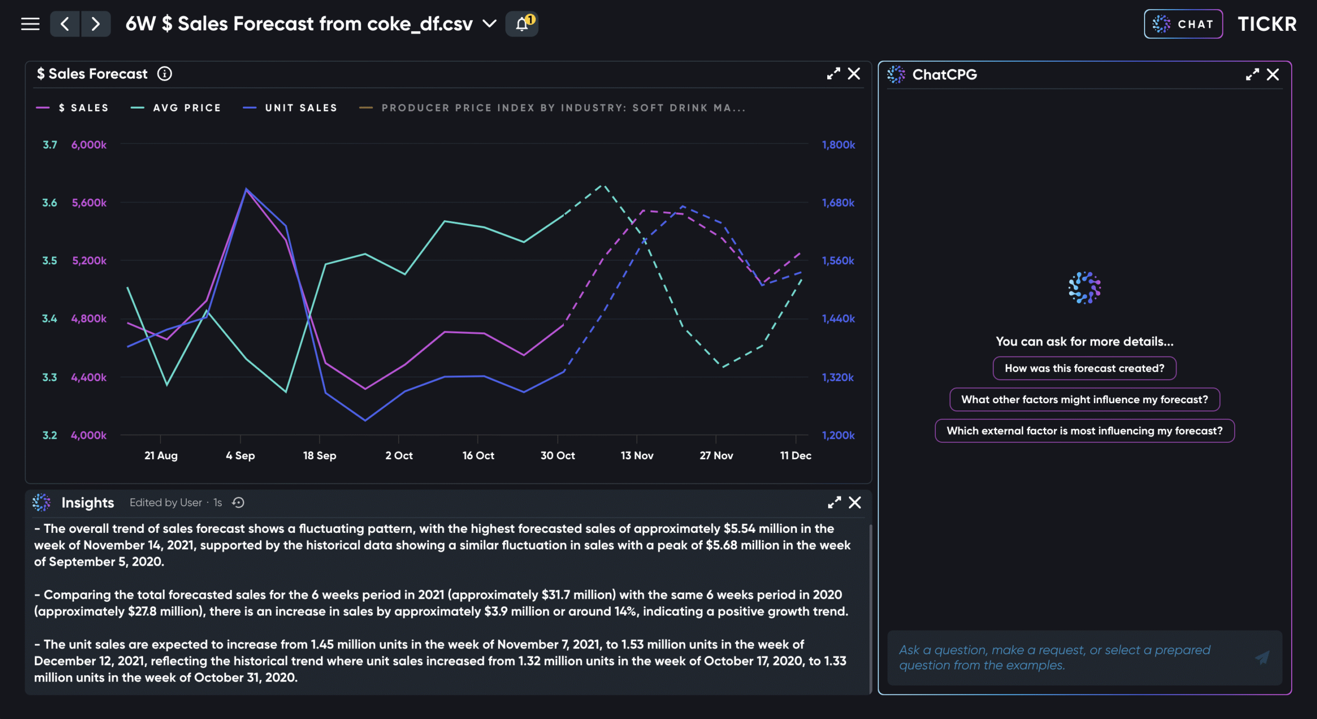
Task: Ask 'How was this forecast created?'
Action: [x=1084, y=368]
